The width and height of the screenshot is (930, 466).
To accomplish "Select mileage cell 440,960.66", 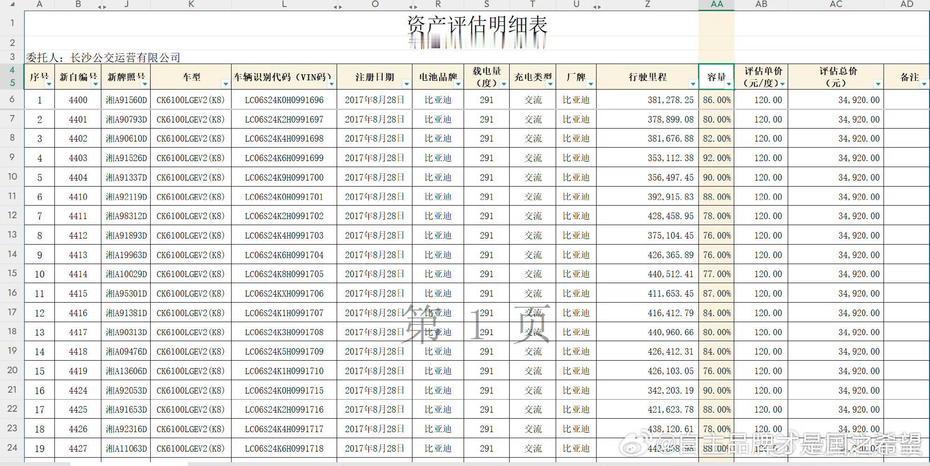I will point(647,332).
